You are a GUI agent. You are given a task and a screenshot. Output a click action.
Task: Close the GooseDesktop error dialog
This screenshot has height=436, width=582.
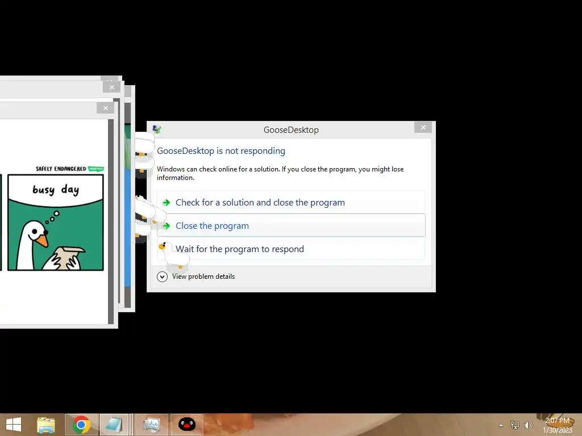tap(423, 128)
